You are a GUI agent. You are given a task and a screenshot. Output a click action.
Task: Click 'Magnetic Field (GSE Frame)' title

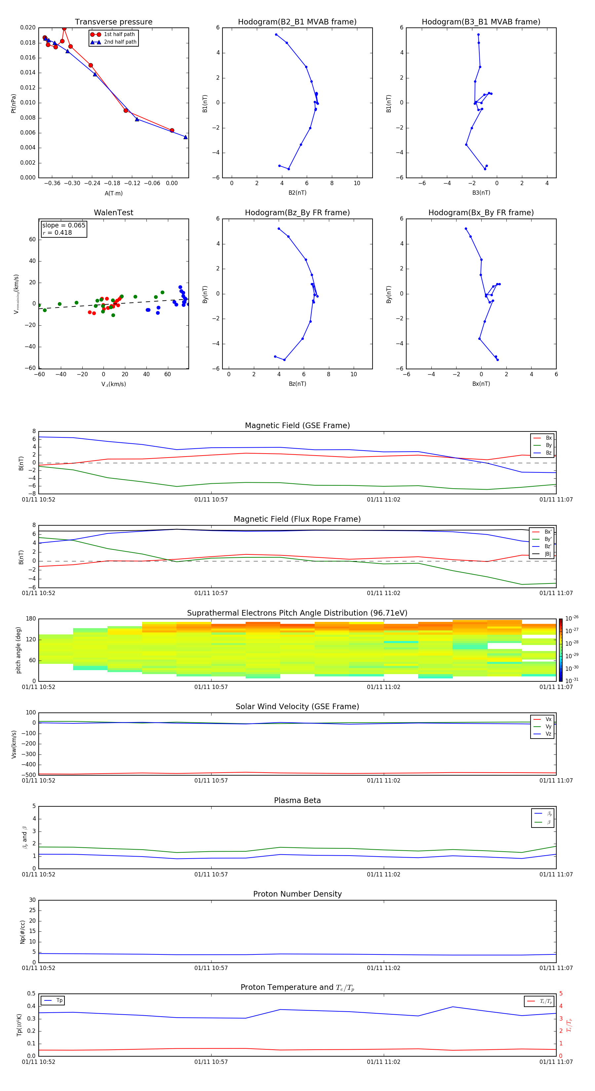click(297, 425)
